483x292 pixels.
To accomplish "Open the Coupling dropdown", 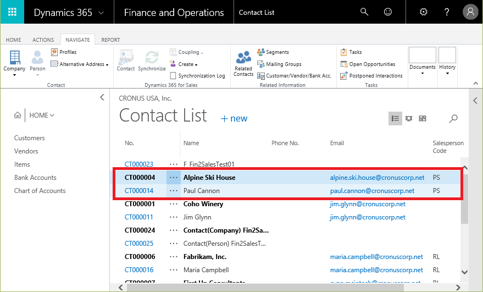I will coord(187,52).
